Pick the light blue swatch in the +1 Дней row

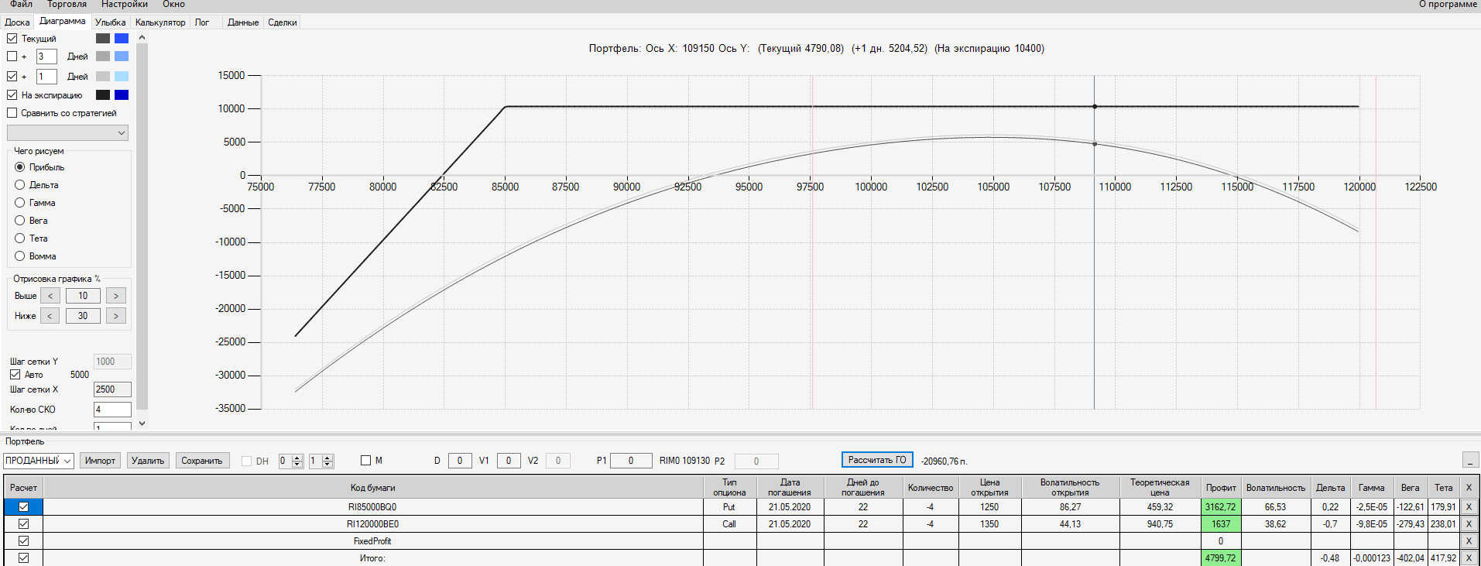point(122,77)
